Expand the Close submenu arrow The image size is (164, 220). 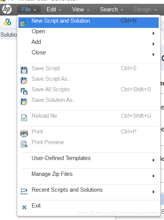point(153,54)
